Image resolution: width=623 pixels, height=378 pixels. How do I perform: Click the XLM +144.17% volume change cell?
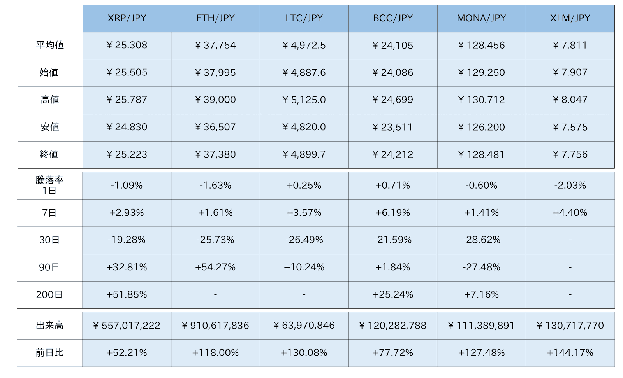point(570,353)
